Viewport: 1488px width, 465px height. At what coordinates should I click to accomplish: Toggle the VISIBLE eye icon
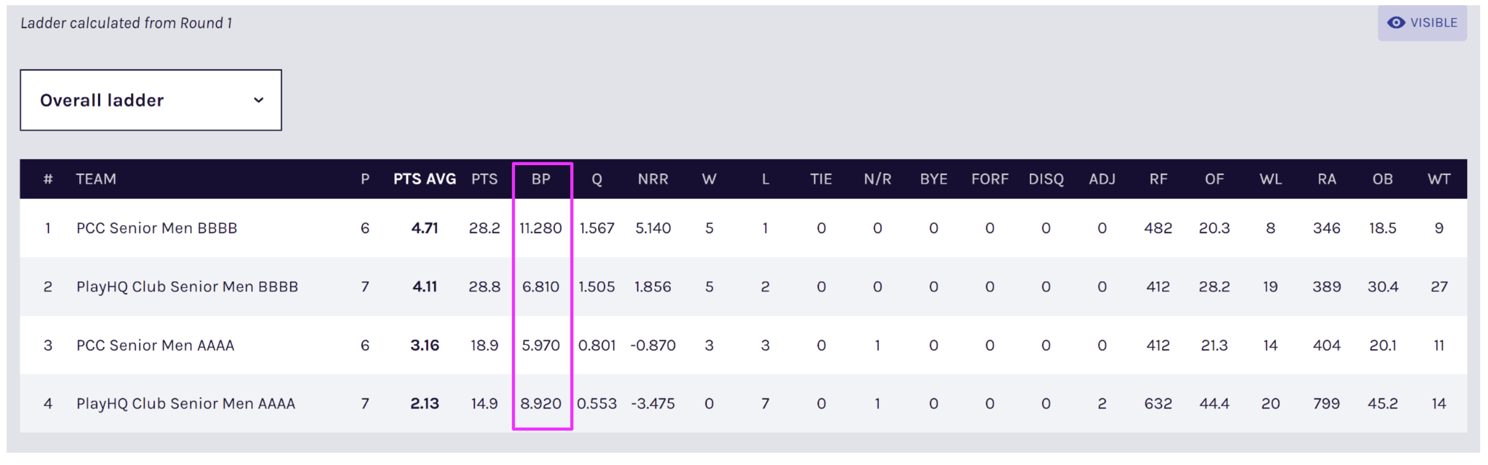1396,23
